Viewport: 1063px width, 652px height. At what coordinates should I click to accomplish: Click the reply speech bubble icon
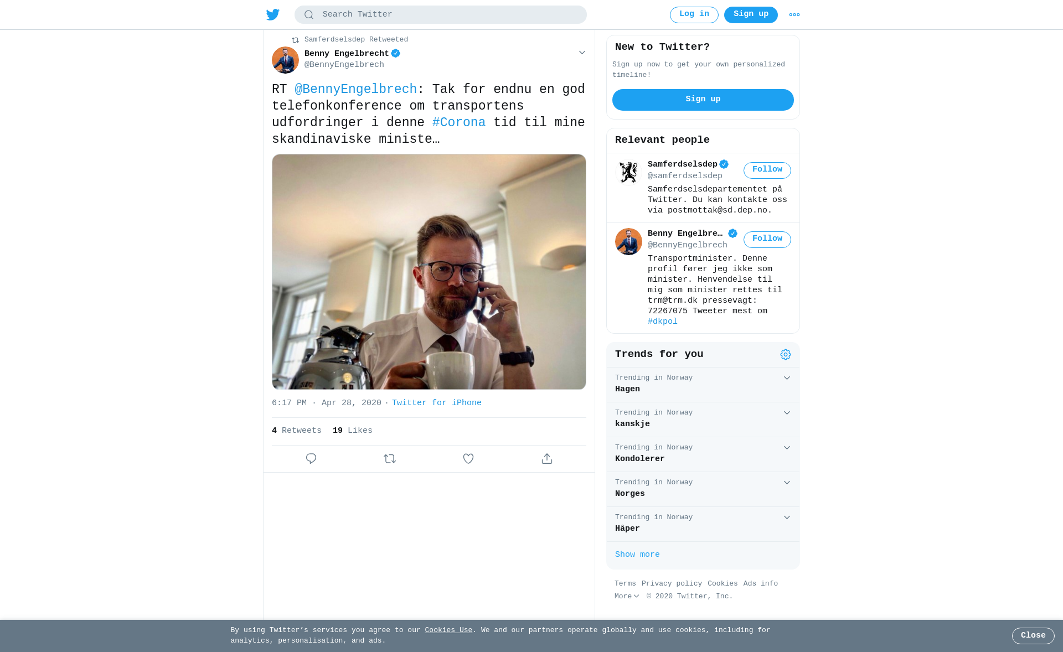[311, 458]
